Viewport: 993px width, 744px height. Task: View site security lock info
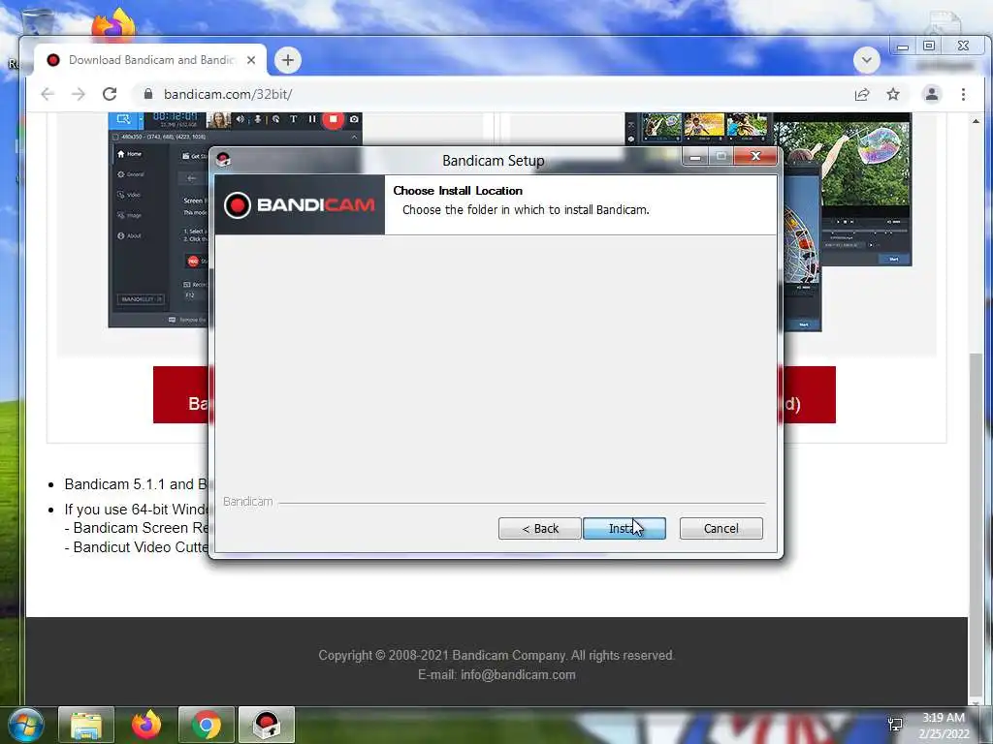click(148, 94)
